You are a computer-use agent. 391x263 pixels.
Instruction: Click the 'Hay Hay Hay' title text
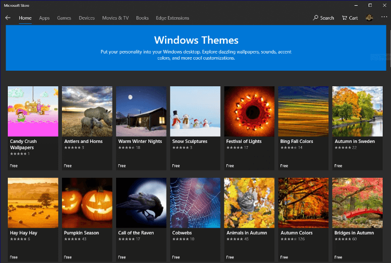coord(23,233)
